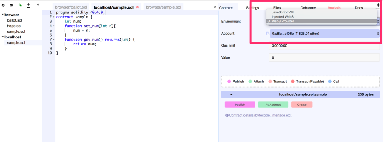Viewport: 383px width, 142px height.
Task: Select sample.sol under the localhost folder
Action: [16, 42]
